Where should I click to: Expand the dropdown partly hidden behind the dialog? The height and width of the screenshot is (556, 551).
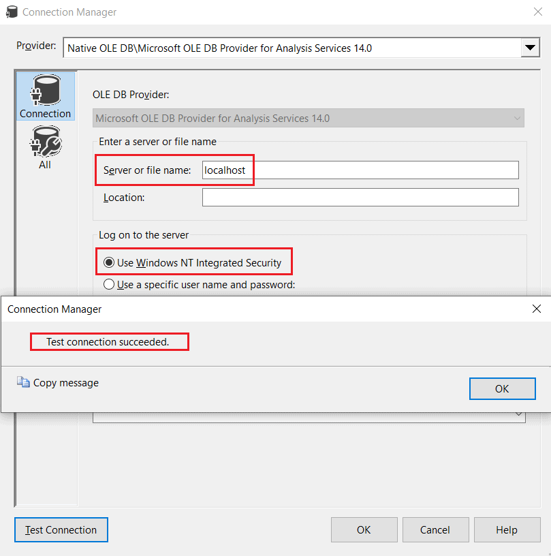pos(518,414)
